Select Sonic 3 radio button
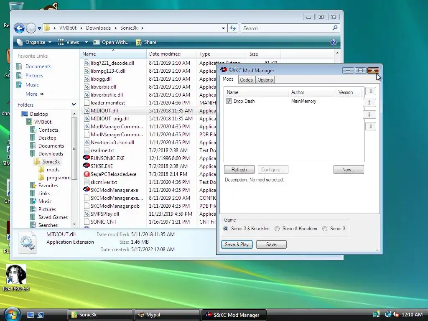This screenshot has height=321, width=428. point(324,229)
